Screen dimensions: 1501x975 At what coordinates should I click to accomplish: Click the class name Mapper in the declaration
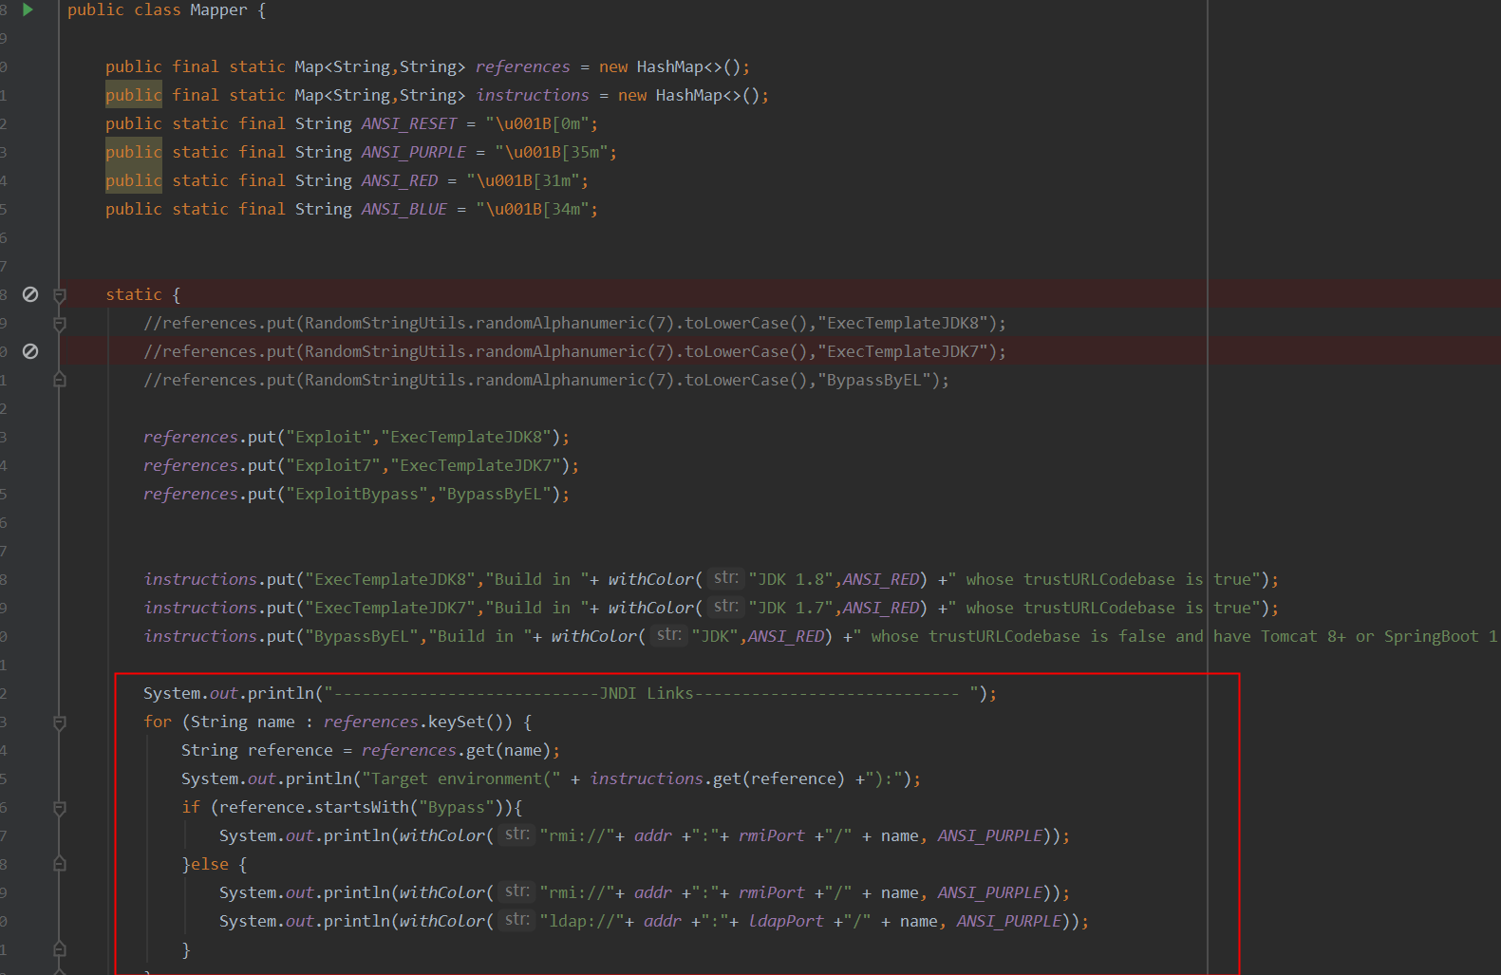click(218, 10)
